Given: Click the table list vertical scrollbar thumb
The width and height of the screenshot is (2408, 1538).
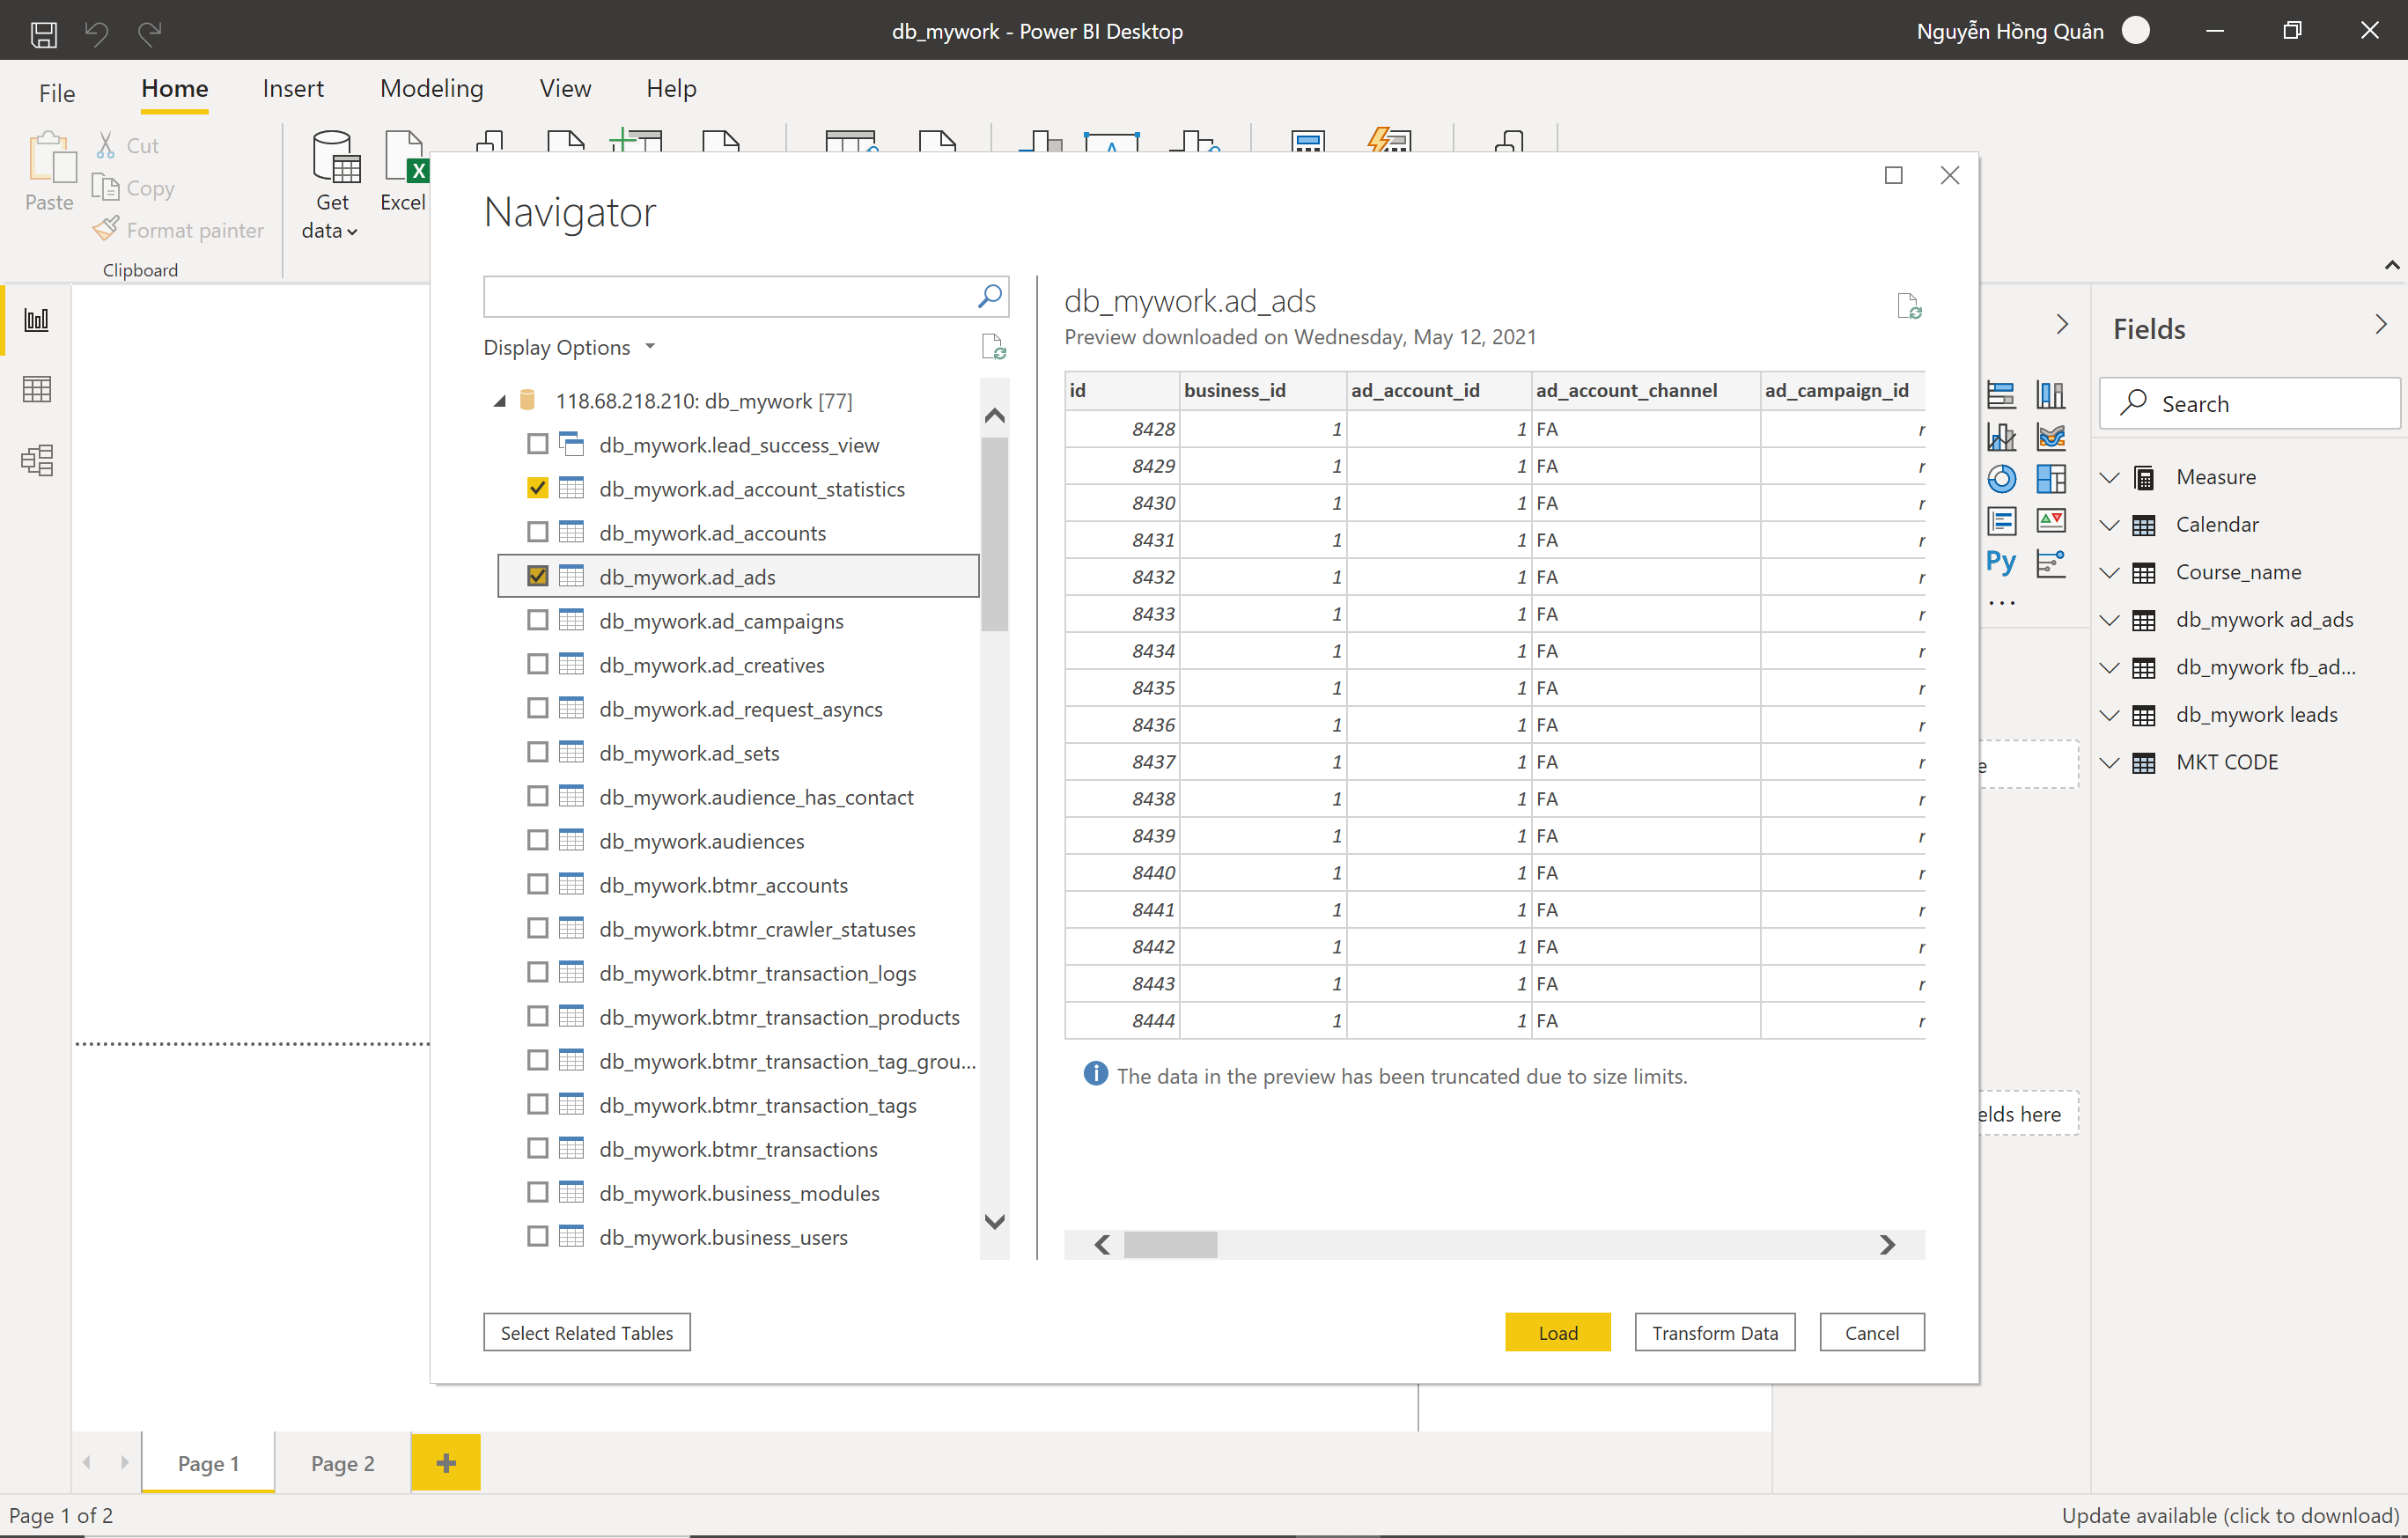Looking at the screenshot, I should (994, 535).
